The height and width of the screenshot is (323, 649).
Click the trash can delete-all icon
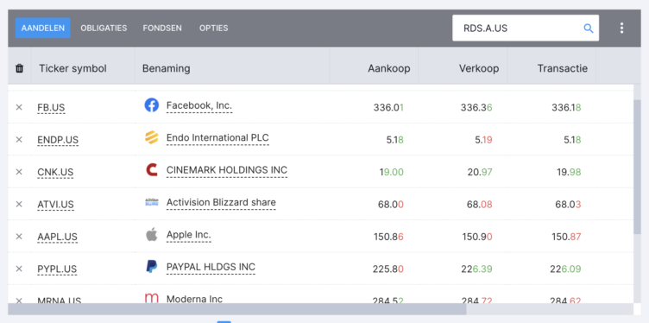(x=19, y=68)
